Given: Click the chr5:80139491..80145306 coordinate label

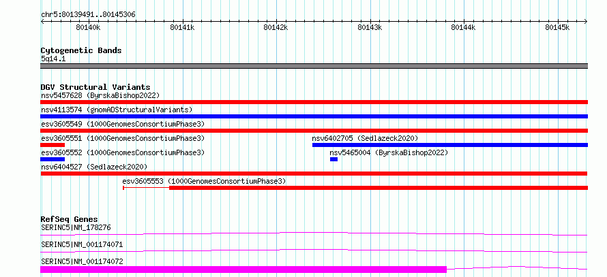Looking at the screenshot, I should pyautogui.click(x=88, y=15).
